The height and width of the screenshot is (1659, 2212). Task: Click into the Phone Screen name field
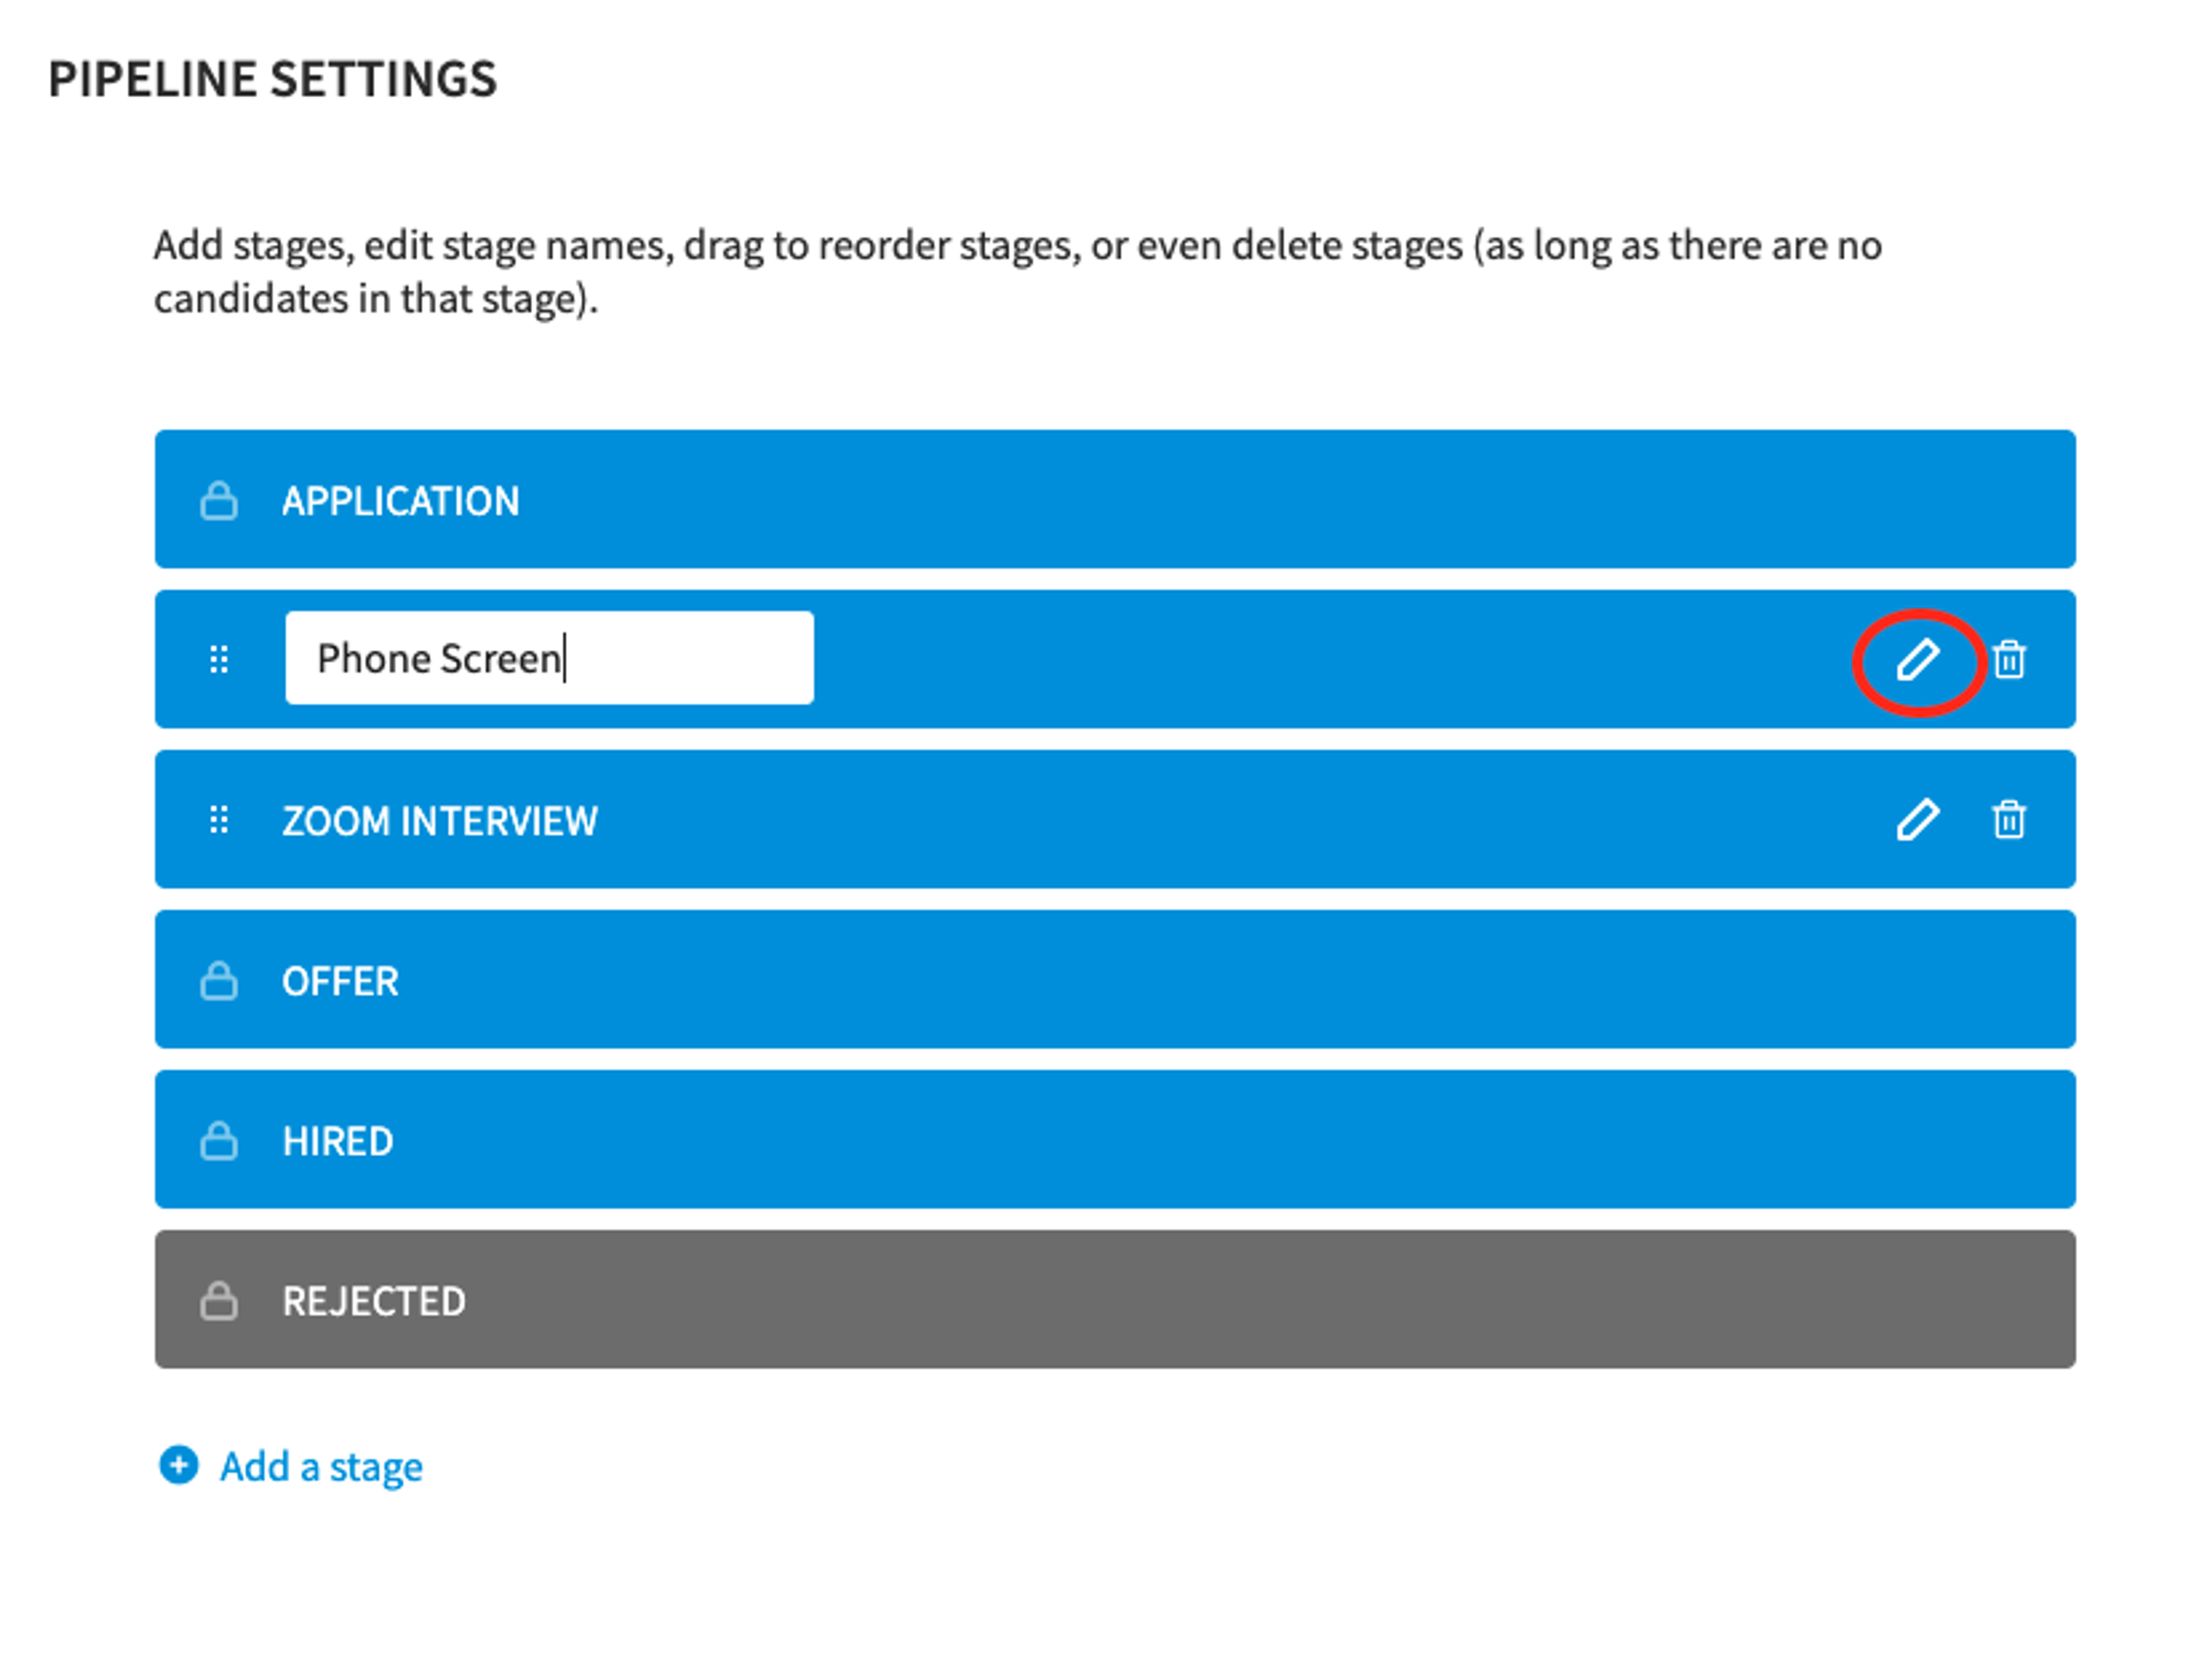[x=549, y=658]
